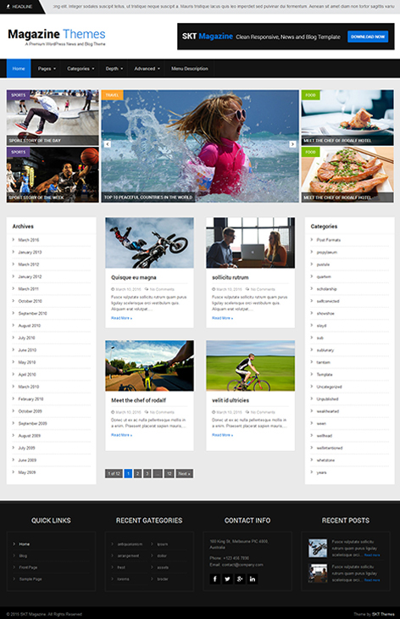Open the Uncategorized category
The image size is (400, 619).
coord(329,387)
